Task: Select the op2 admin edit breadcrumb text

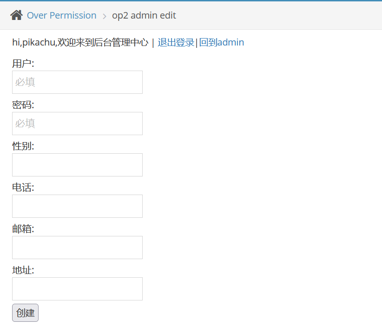Action: click(x=144, y=15)
